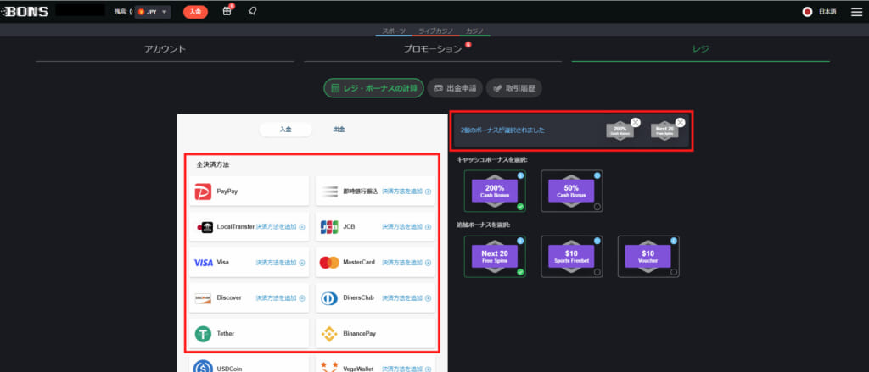Click the tag icon in header
The image size is (869, 372).
pyautogui.click(x=253, y=12)
